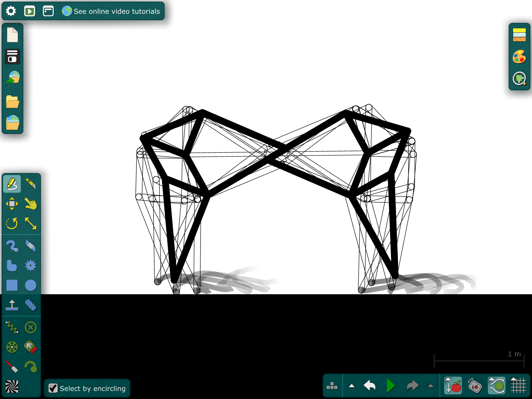Select the Circle shape tool

(x=31, y=285)
